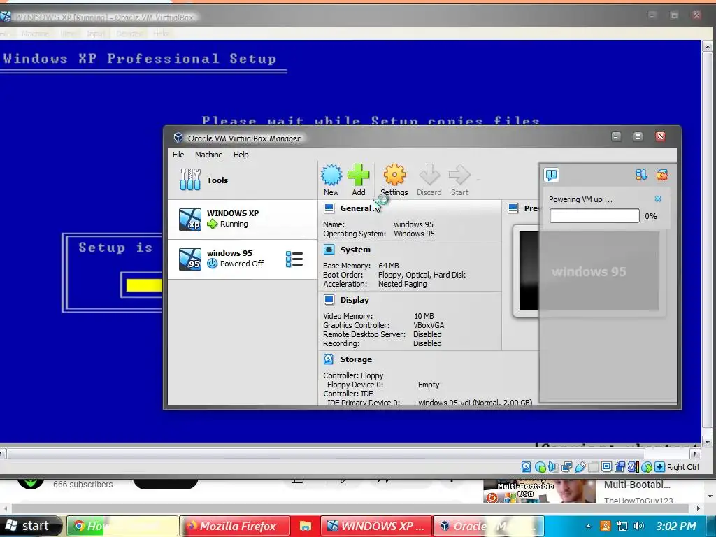Viewport: 716px width, 537px height.
Task: Switch to Mozilla Firefox taskbar button
Action: point(235,526)
